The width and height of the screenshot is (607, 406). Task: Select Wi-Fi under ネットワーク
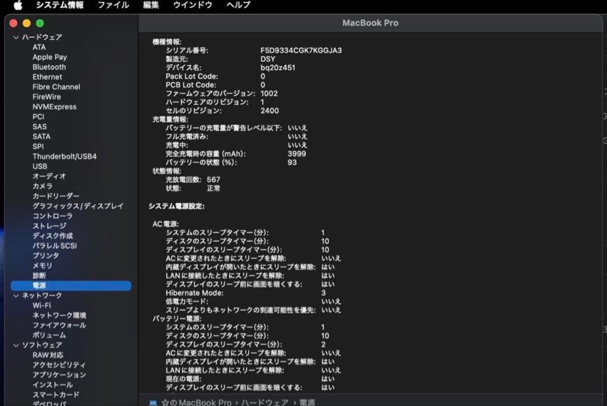click(x=41, y=305)
